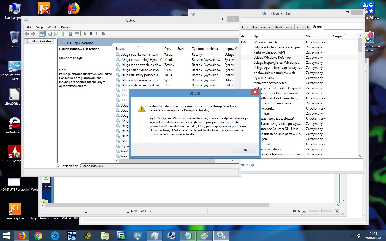This screenshot has width=386, height=241.
Task: Open the Help icon in Usługi toolbar
Action: tap(70, 34)
